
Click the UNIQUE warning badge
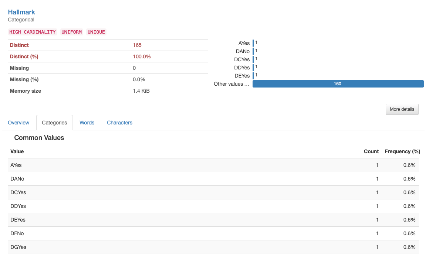[96, 32]
